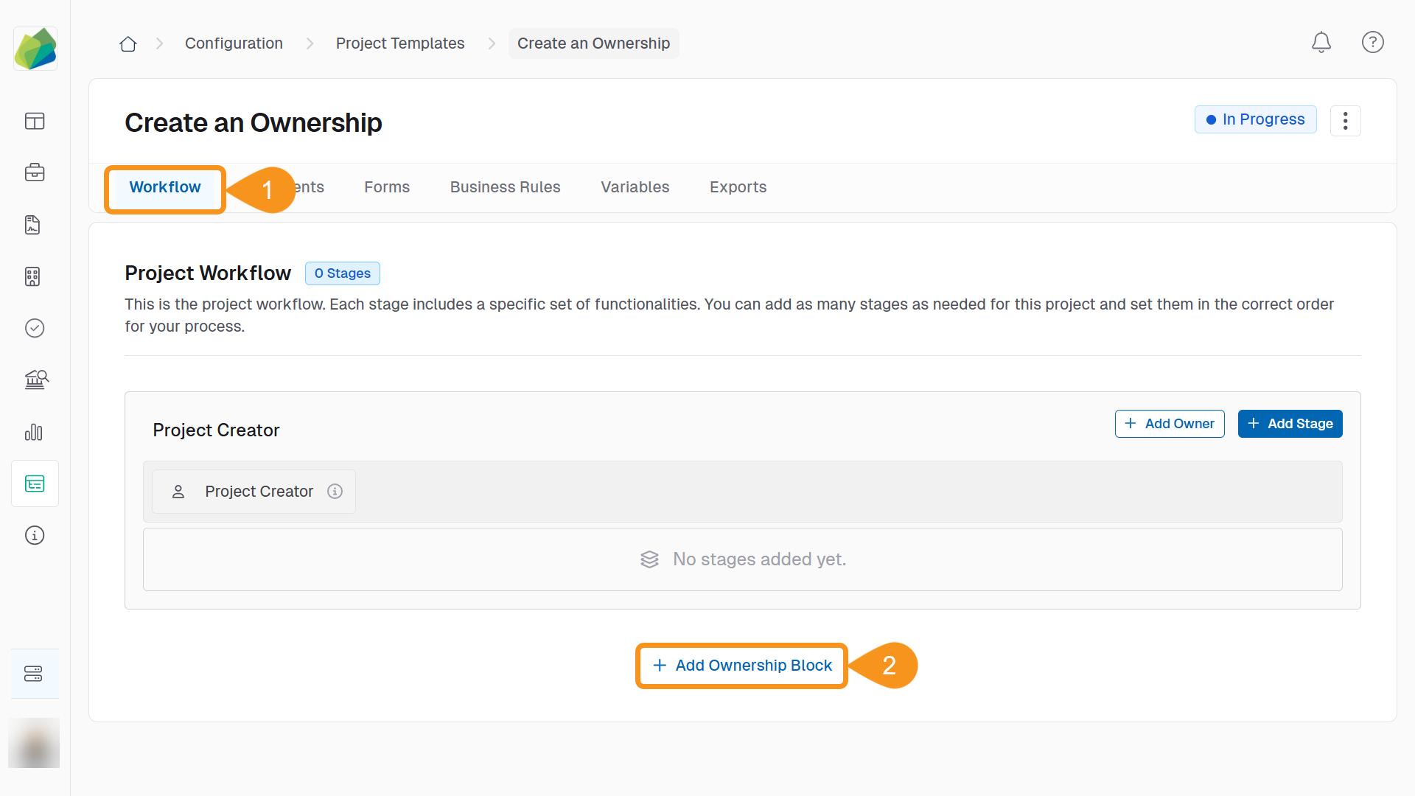Switch to the Forms tab
Viewport: 1415px width, 796px height.
(x=386, y=187)
